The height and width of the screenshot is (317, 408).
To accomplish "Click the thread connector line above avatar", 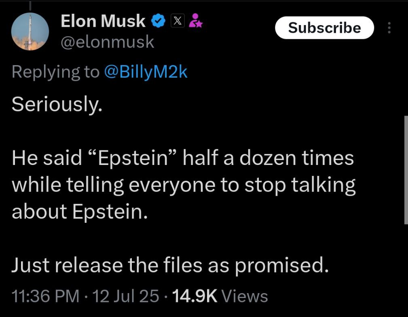I will point(30,6).
